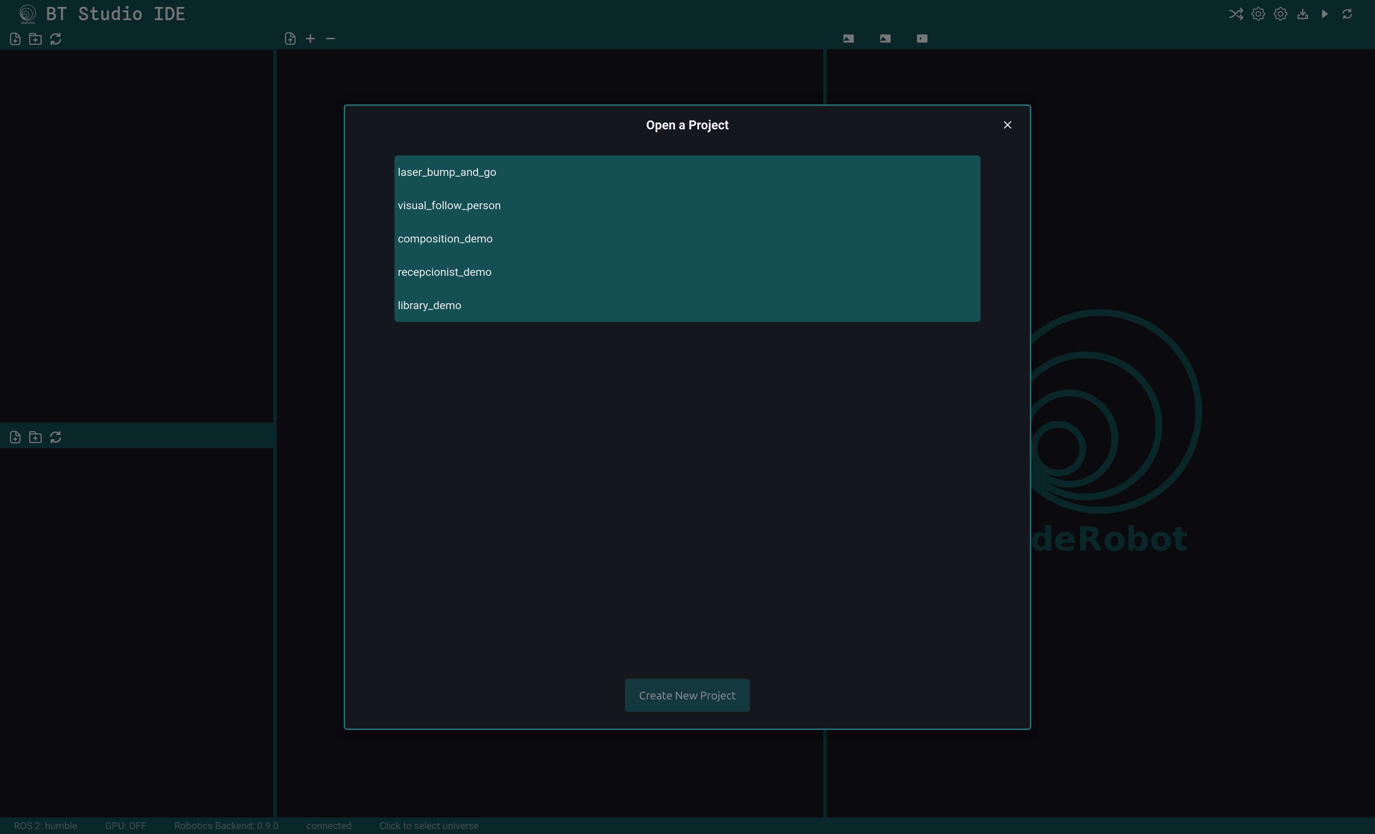Screen dimensions: 1375x834
Task: Click the 'connected' status bar entry
Action: coord(329,826)
